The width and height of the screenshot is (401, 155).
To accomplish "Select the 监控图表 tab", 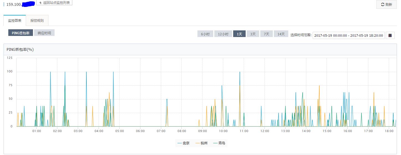I will (15, 21).
